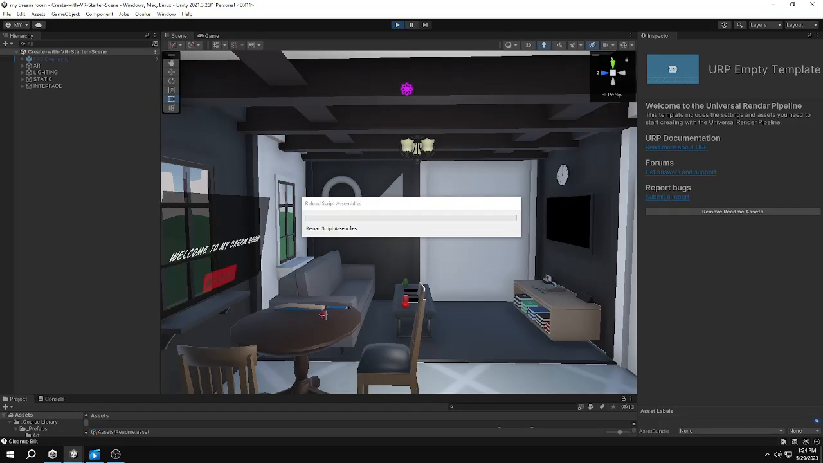Viewport: 823px width, 463px height.
Task: Open Read more about URP link
Action: (x=676, y=147)
